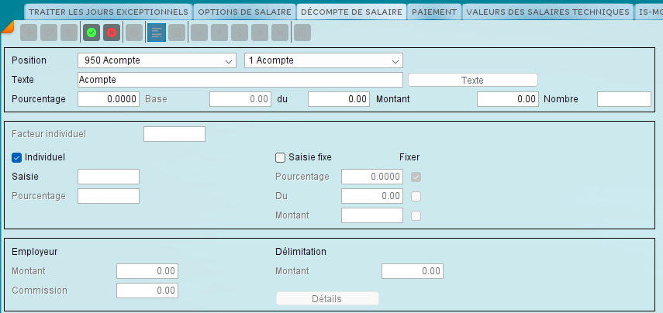Open Traiter les jours exceptionnels tab
663x313 pixels.
(x=109, y=12)
